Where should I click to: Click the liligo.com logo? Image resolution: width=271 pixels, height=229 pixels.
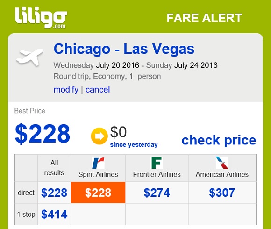pyautogui.click(x=41, y=18)
